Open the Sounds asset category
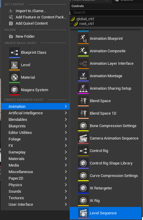Viewport: 143px width, 220px height. (35, 191)
